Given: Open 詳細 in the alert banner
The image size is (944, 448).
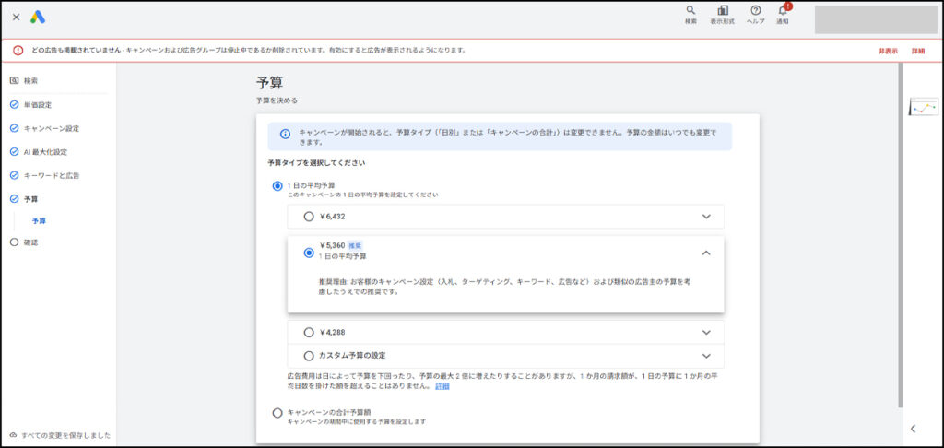Looking at the screenshot, I should tap(918, 52).
